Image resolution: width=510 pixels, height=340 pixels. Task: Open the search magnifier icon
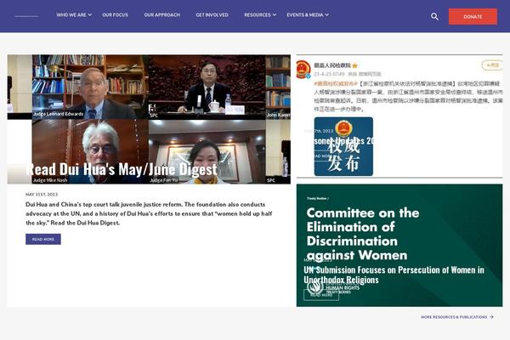pos(434,16)
